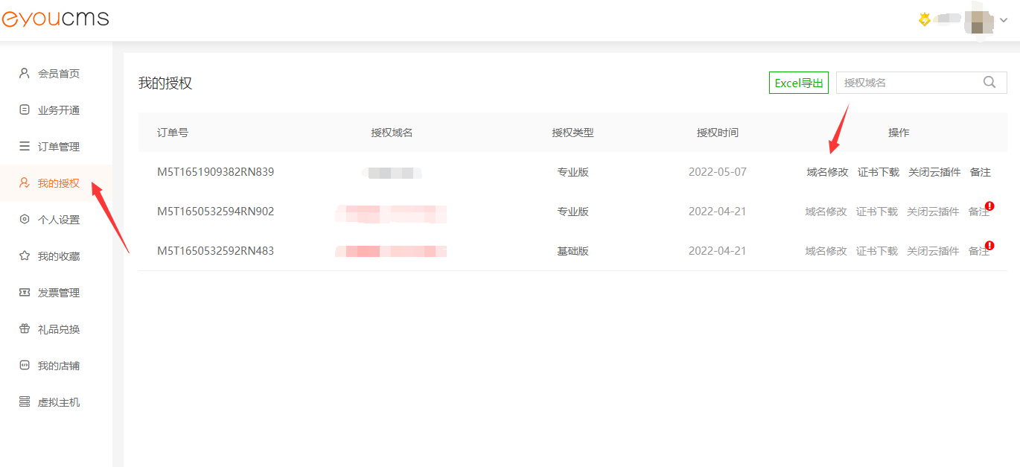This screenshot has width=1020, height=467.
Task: Click the 个人设置 gear icon
Action: click(x=25, y=220)
